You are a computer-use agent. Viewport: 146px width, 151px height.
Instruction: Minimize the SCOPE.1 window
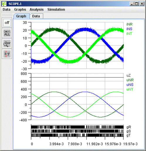coord(132,4)
